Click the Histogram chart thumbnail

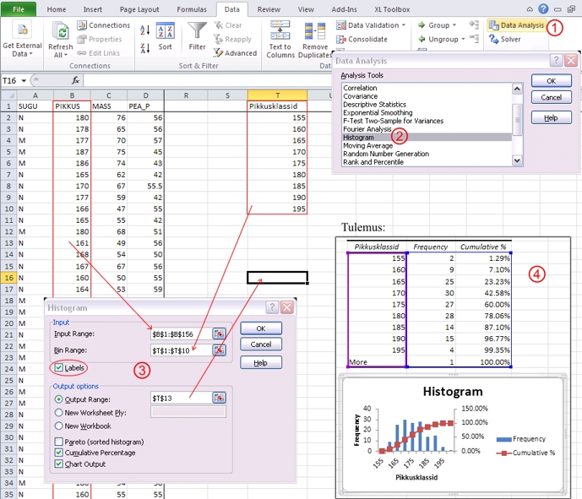(x=453, y=436)
